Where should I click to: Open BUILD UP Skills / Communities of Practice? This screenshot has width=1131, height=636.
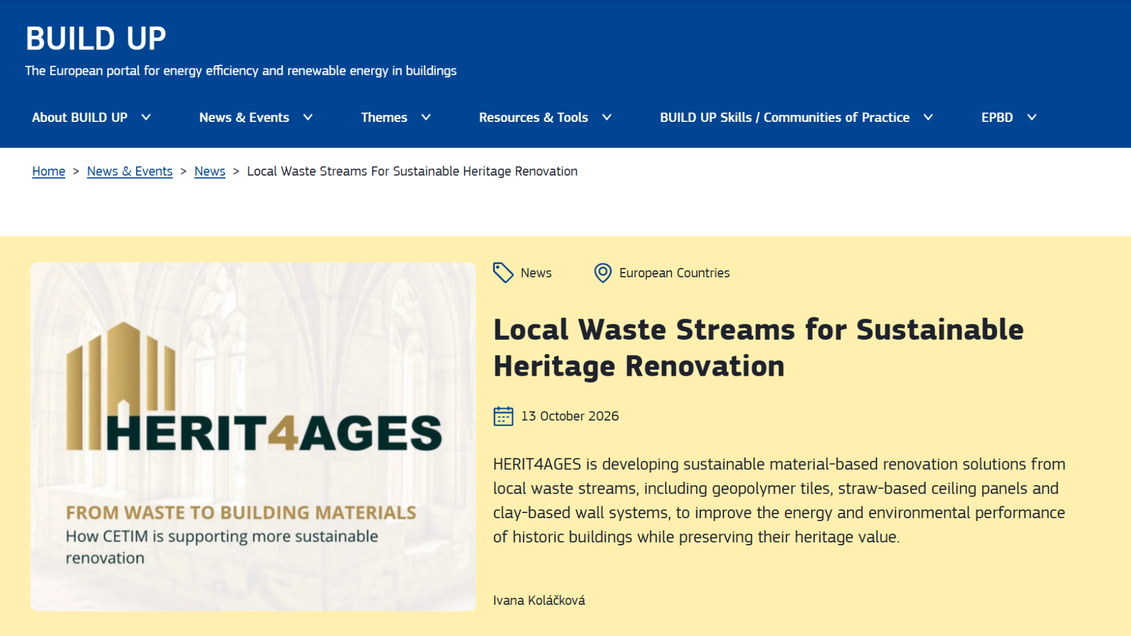(785, 117)
